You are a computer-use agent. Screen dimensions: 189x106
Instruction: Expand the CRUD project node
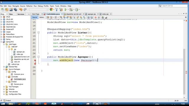[x=1, y=17]
